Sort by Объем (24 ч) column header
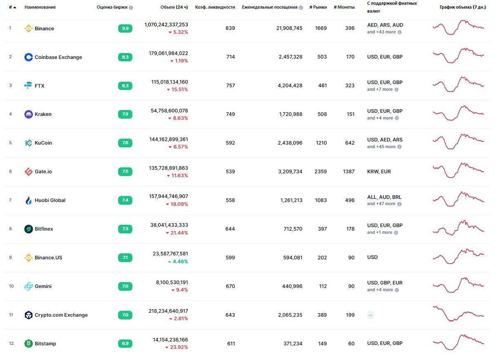The width and height of the screenshot is (495, 354). (x=174, y=7)
